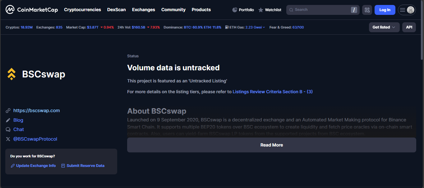Screen dimensions: 424x188
Task: Click the slash shortcut key badge
Action: tap(354, 10)
